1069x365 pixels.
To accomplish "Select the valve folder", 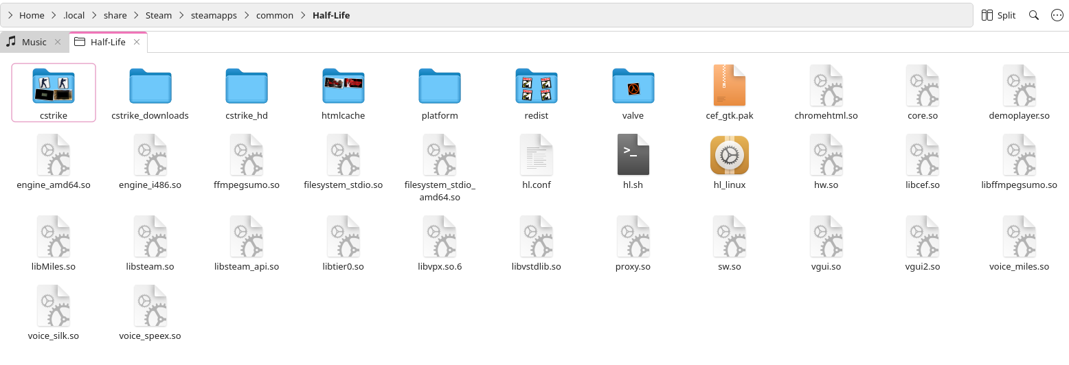I will tap(633, 86).
